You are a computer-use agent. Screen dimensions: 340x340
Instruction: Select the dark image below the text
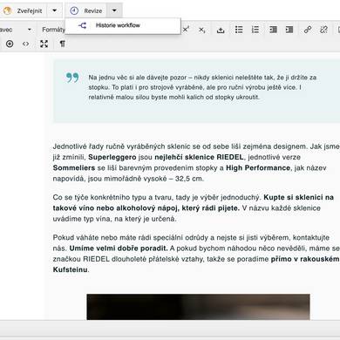[198, 307]
